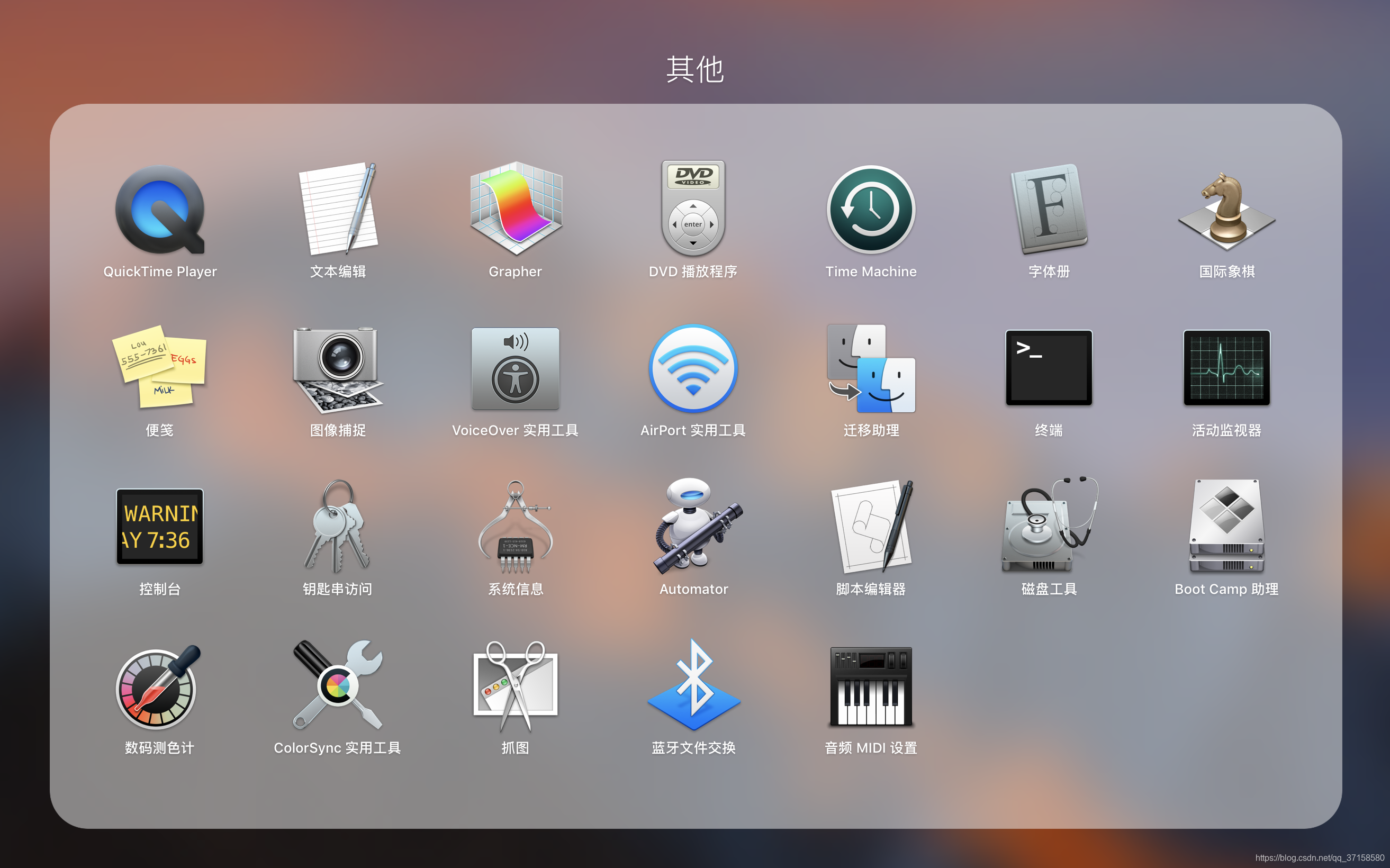Launch AirPort 实用工具
Viewport: 1390px width, 868px height.
[693, 368]
